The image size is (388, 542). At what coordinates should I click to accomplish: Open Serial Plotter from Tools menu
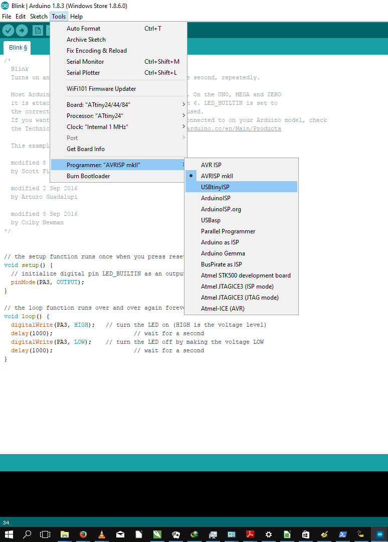118,73
